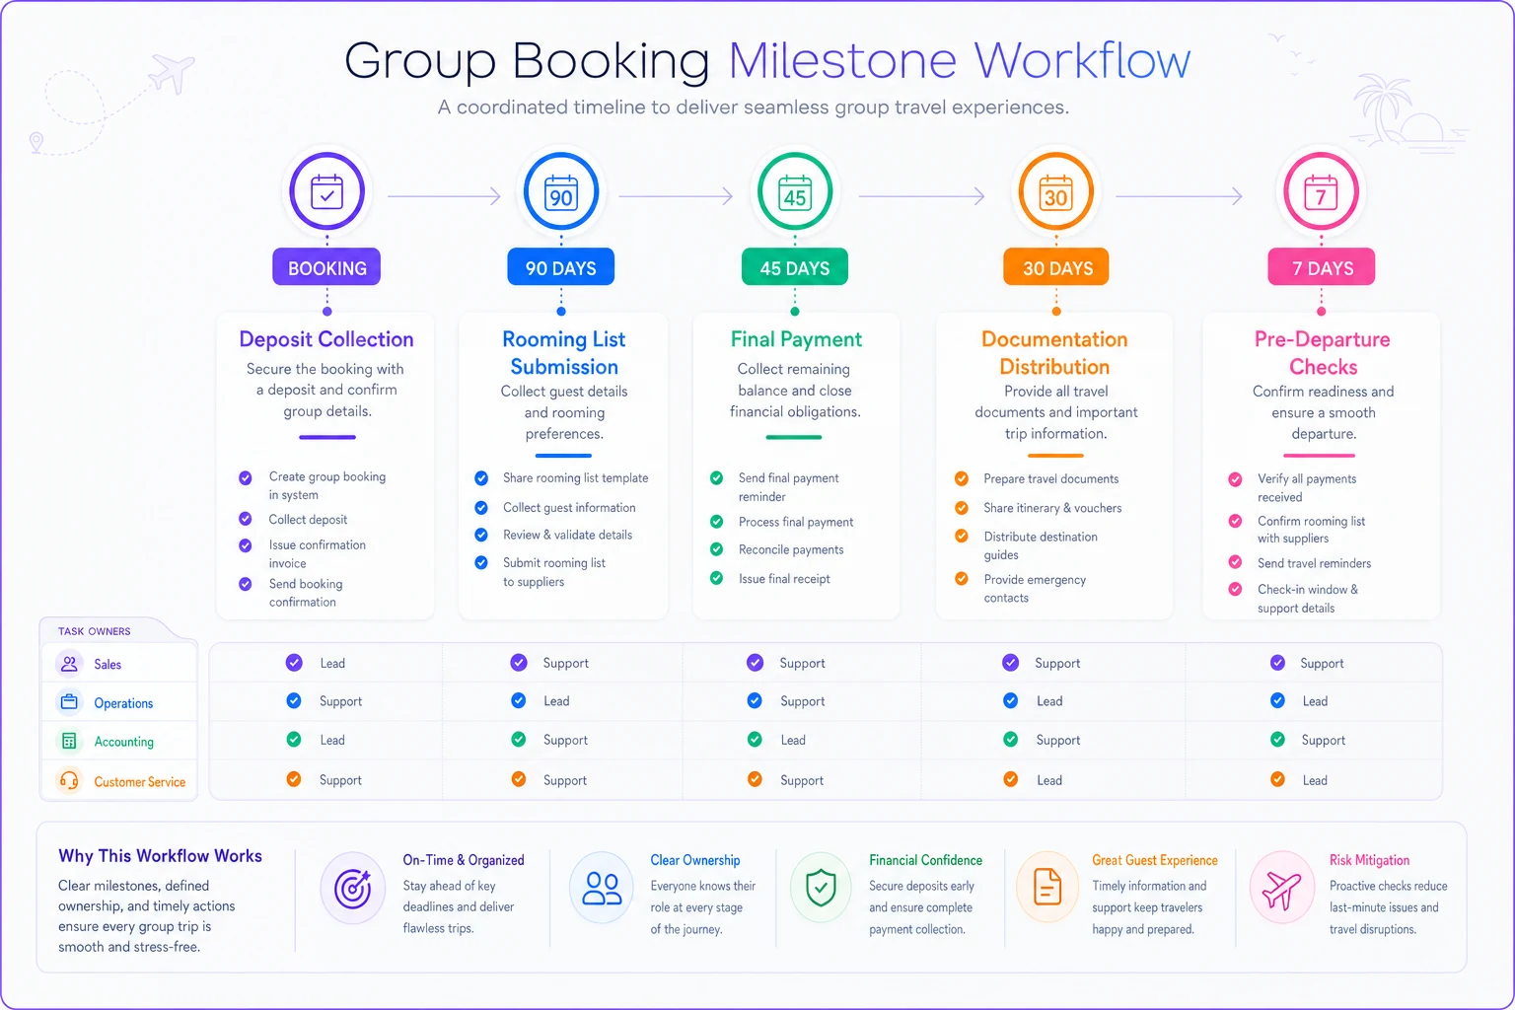
Task: Select the Financial Confidence shield icon
Action: point(821,888)
